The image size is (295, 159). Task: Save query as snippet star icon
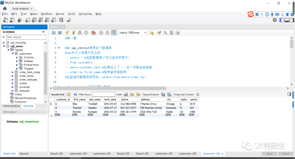click(x=152, y=33)
